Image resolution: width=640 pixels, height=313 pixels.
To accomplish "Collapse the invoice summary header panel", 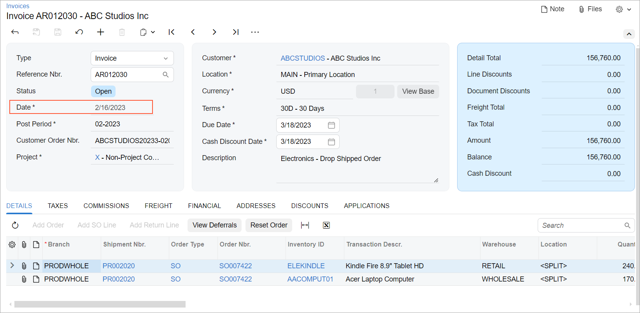I will (629, 34).
